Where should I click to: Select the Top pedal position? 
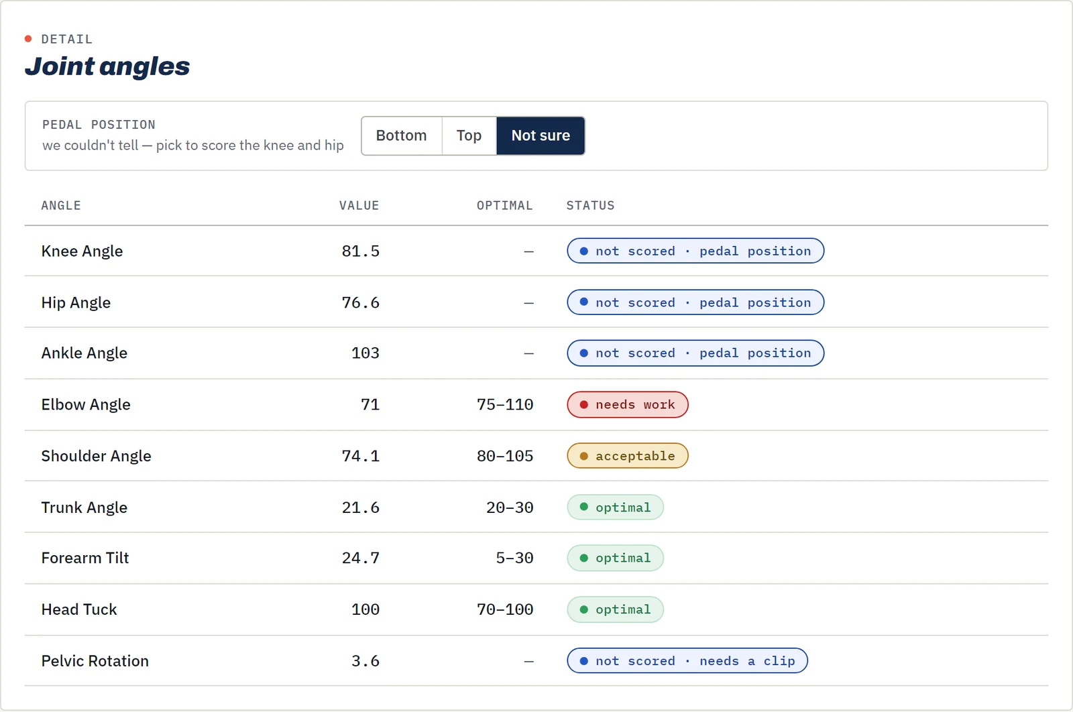tap(469, 135)
